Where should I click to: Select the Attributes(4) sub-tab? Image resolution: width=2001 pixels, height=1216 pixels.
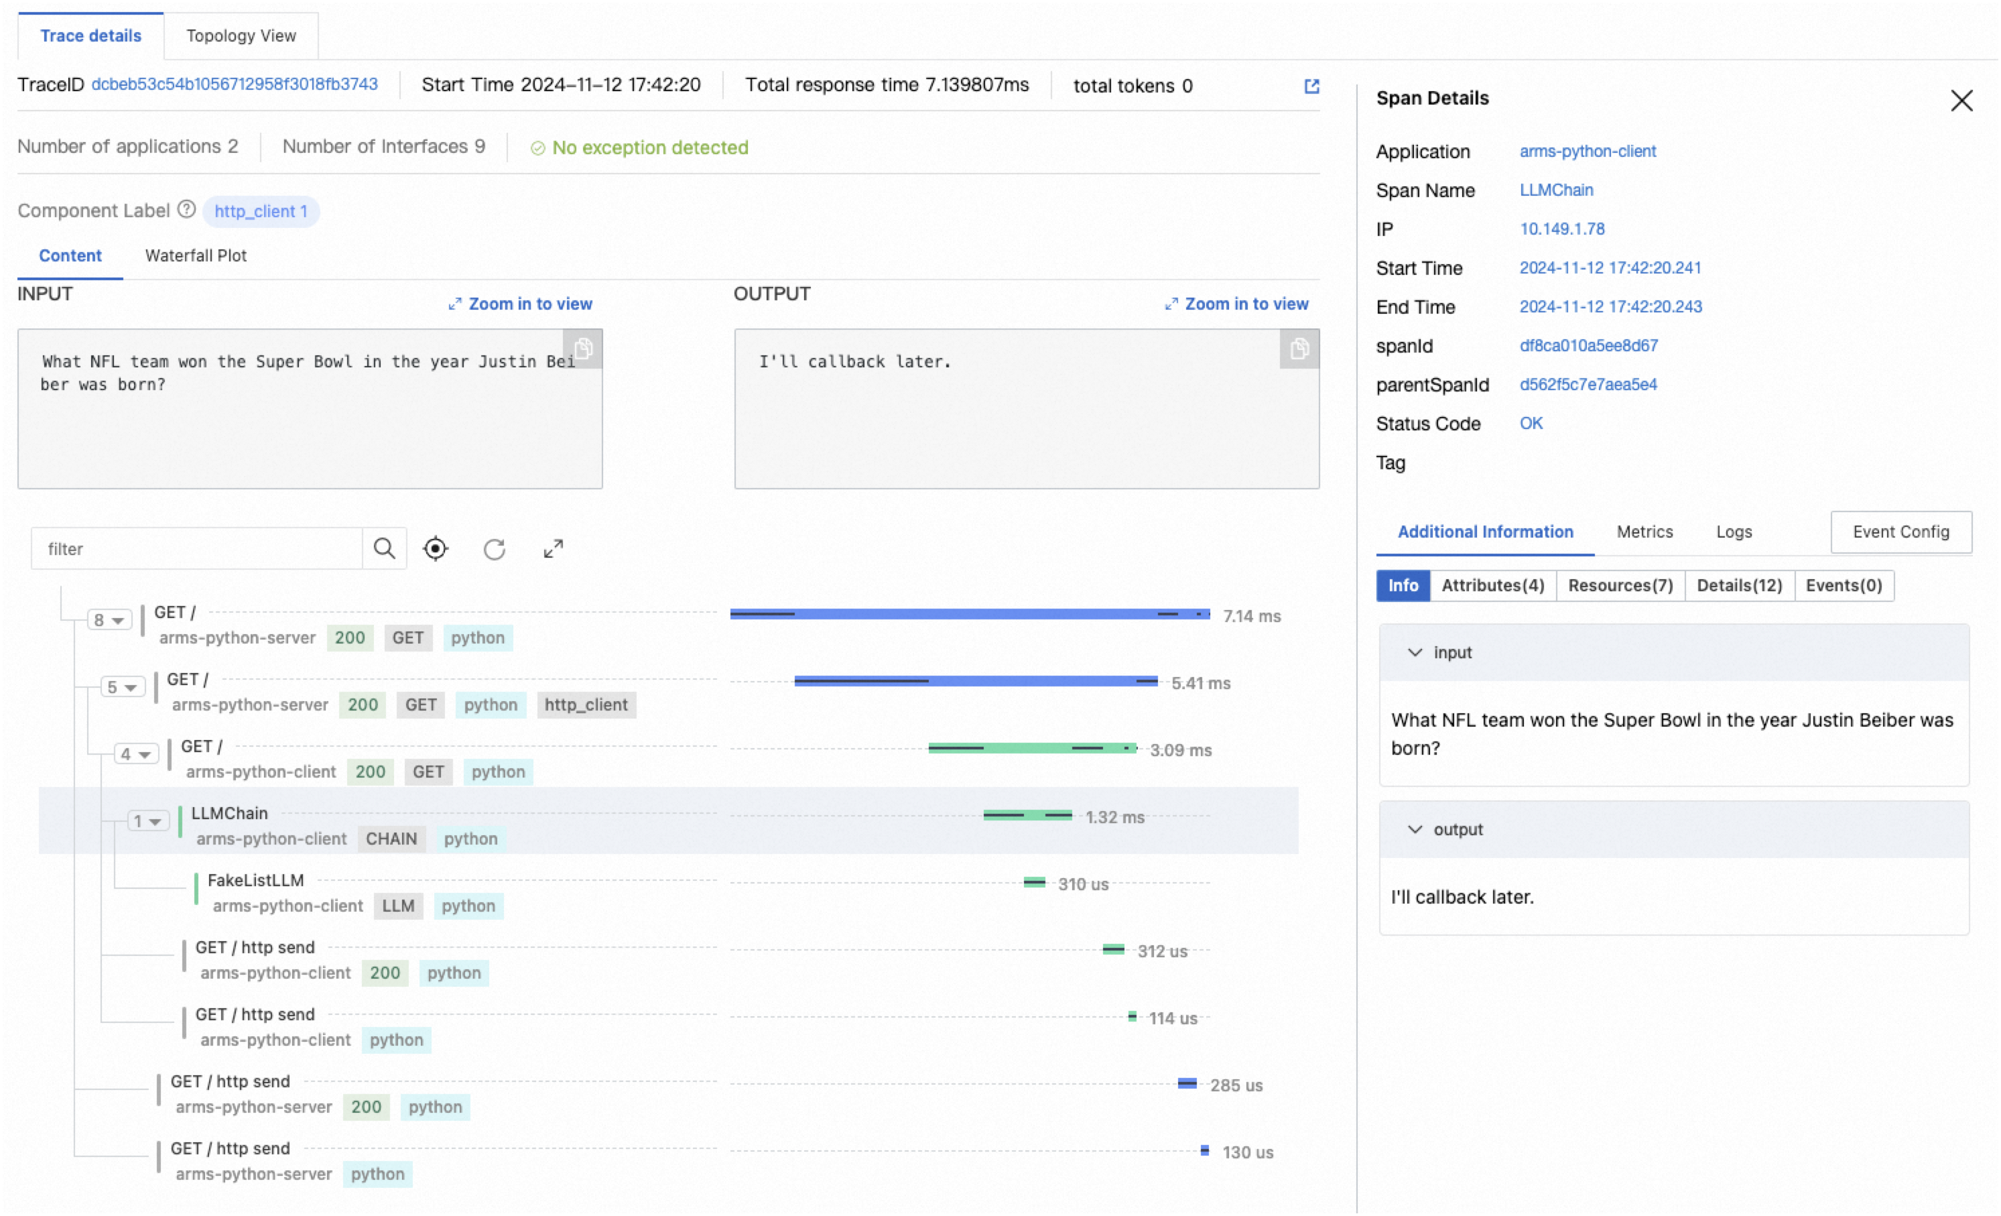1492,586
